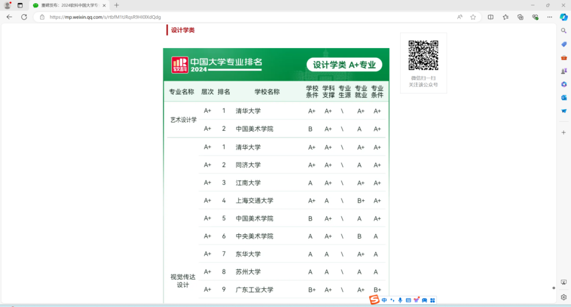Click the 中国大学专业排名 banner title

226,62
